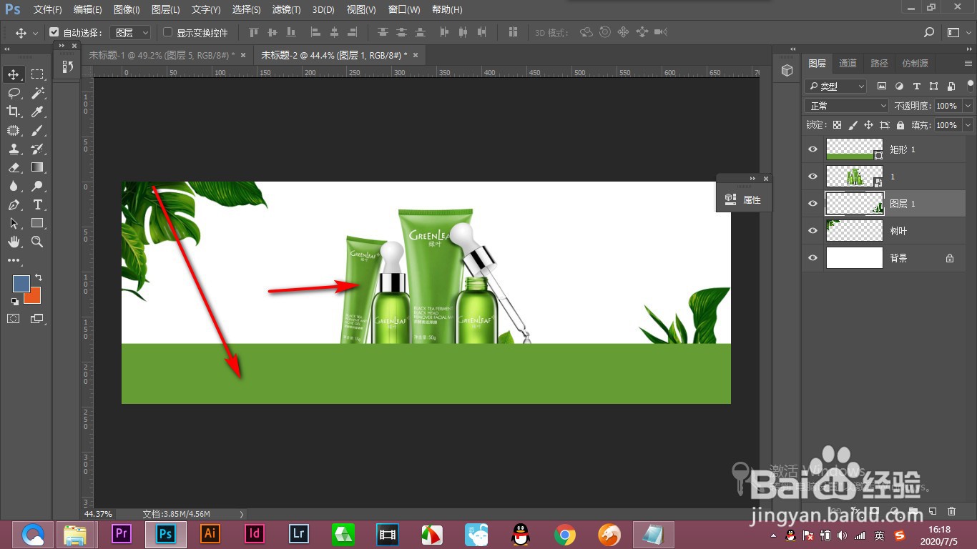Select the Lasso tool
This screenshot has height=549, width=977.
[x=14, y=93]
